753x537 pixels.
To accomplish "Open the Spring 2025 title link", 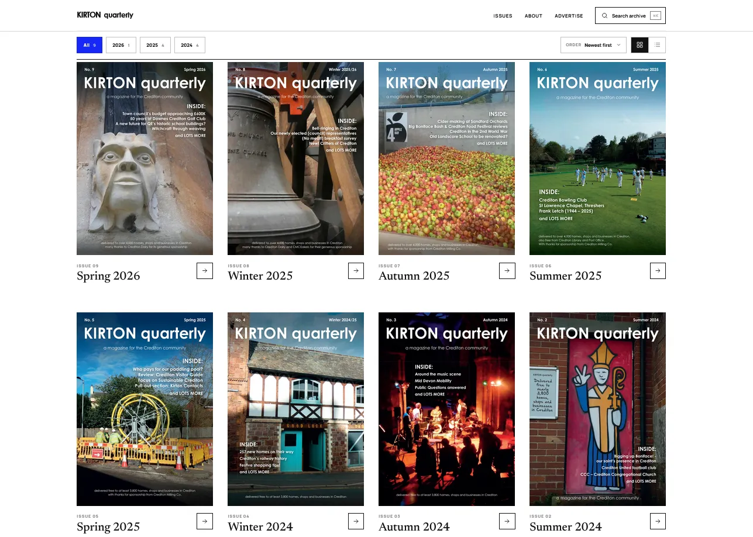I will coord(108,526).
